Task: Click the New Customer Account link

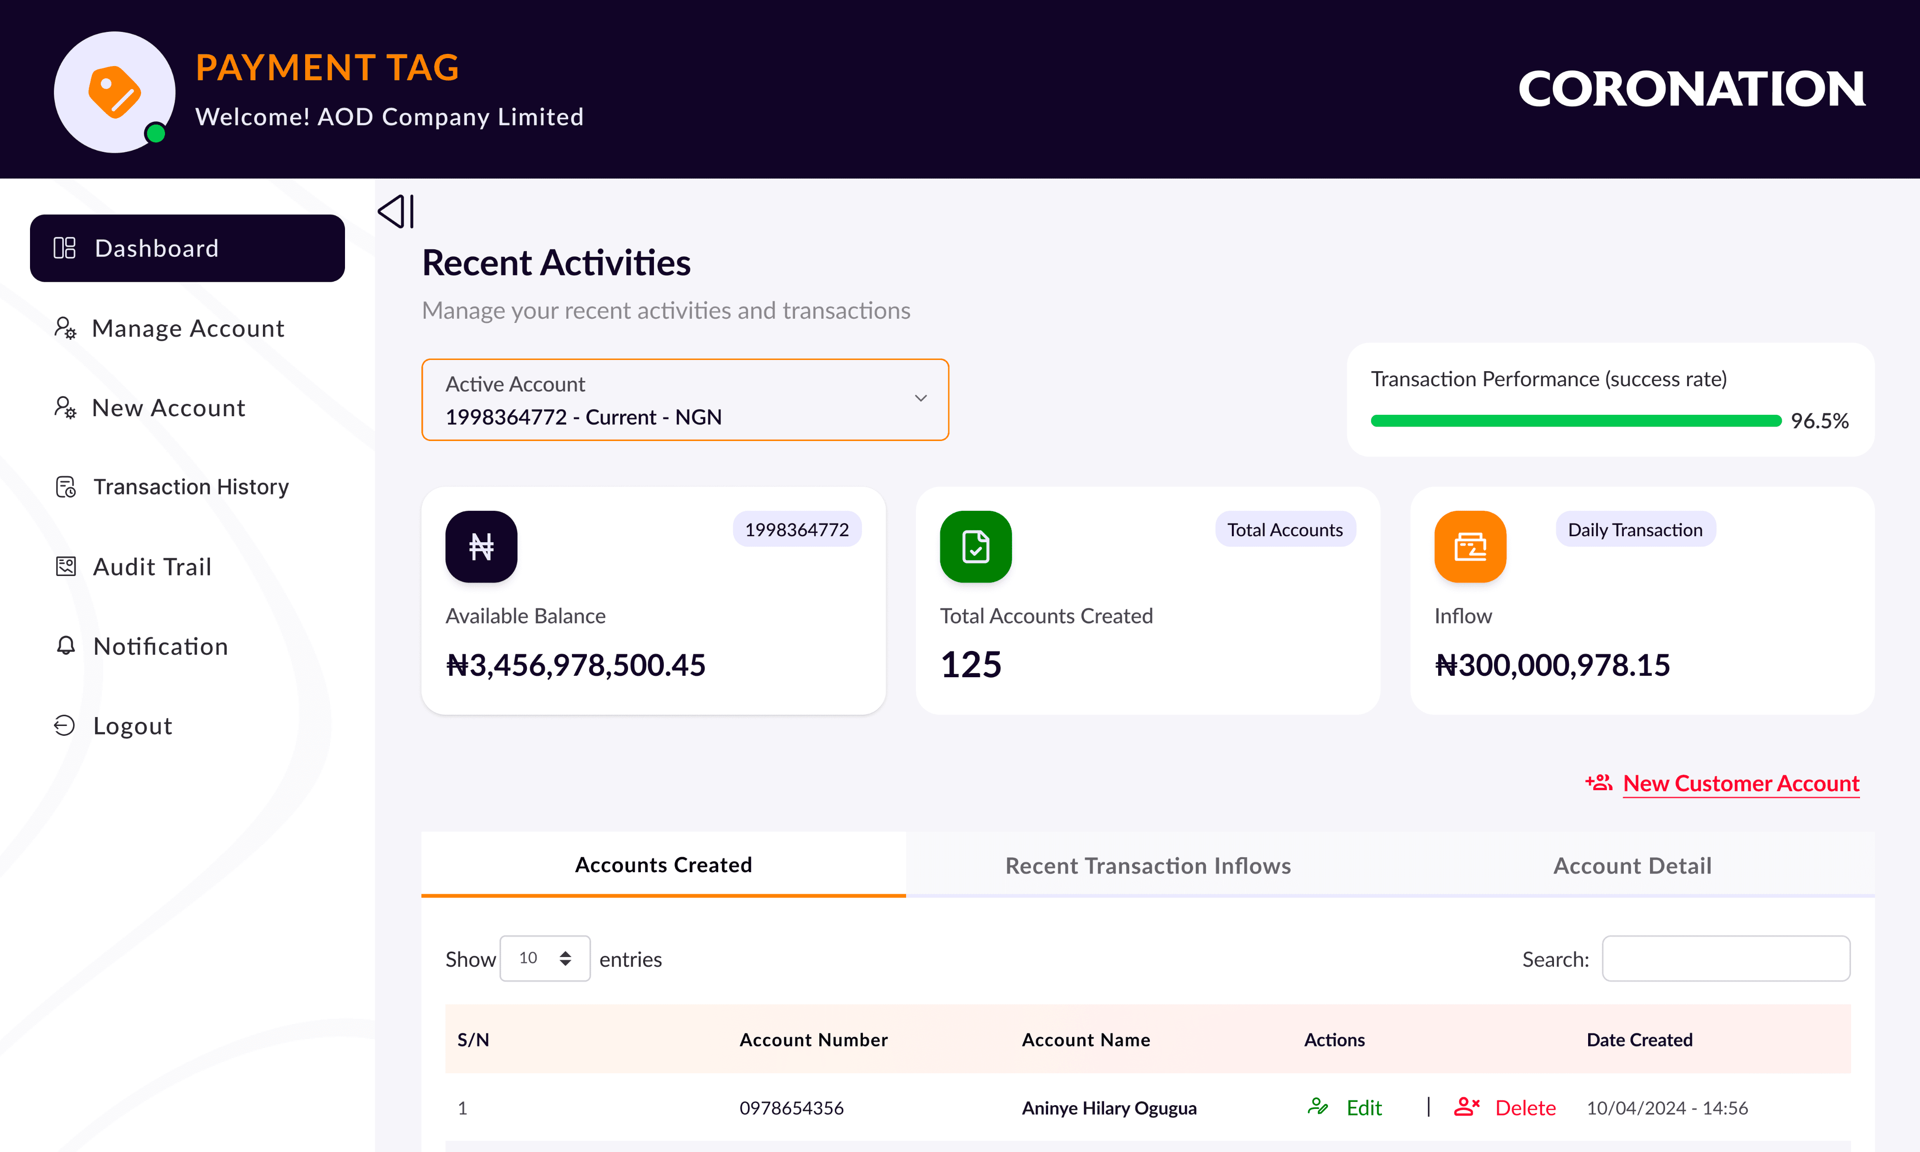Action: 1740,783
